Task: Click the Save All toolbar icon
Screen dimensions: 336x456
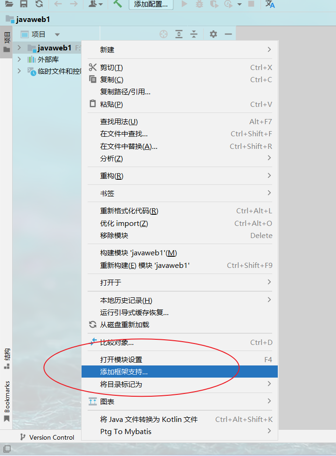Action: [x=24, y=4]
